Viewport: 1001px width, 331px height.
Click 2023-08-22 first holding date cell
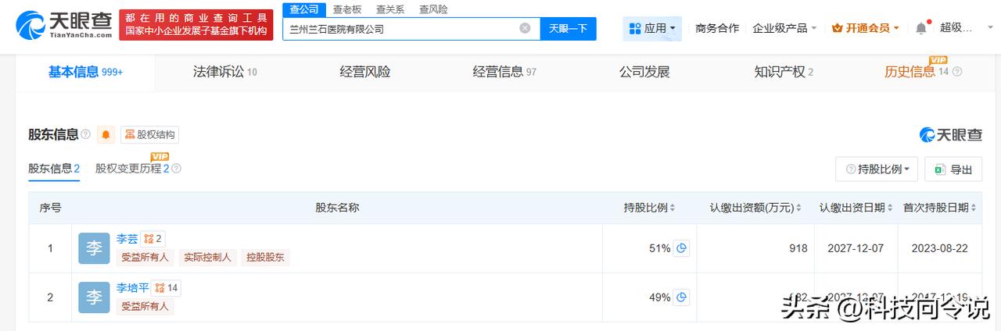(x=940, y=248)
